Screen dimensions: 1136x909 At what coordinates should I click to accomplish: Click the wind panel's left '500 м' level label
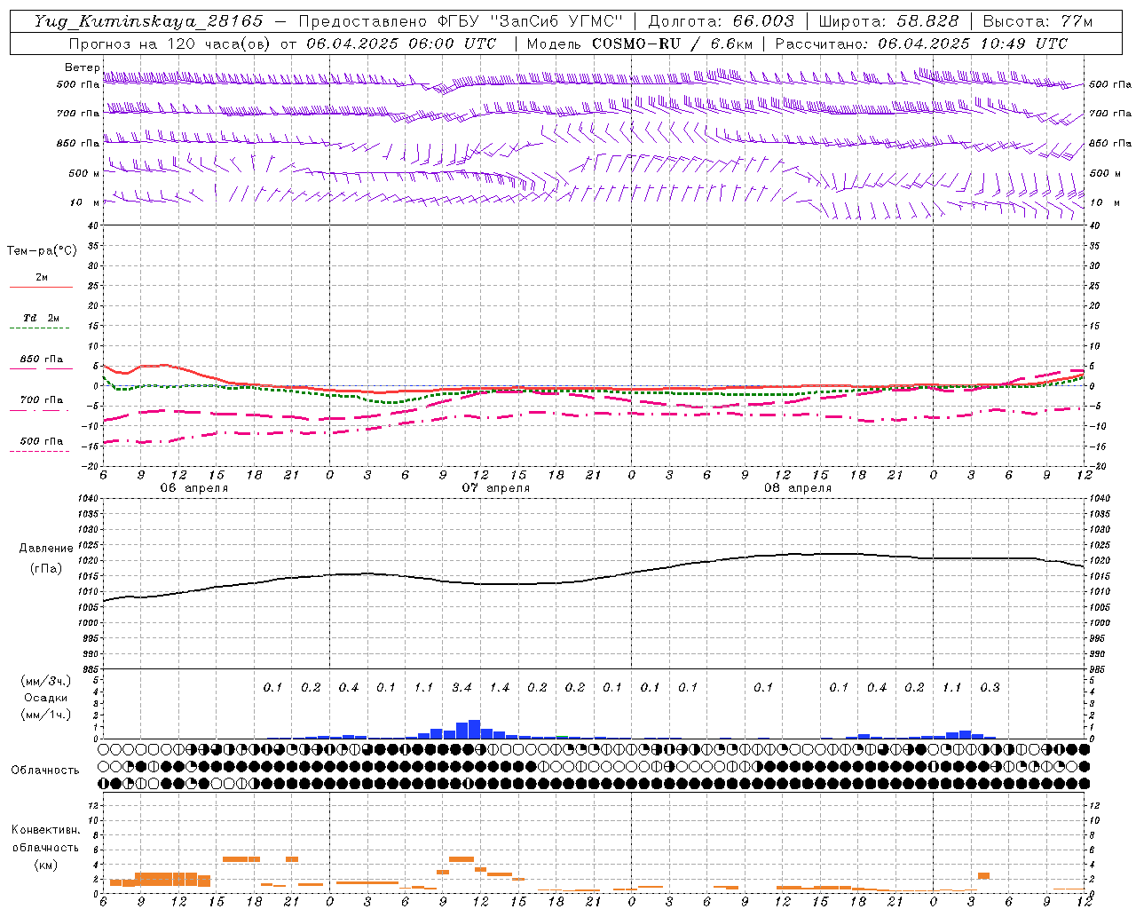pyautogui.click(x=84, y=174)
